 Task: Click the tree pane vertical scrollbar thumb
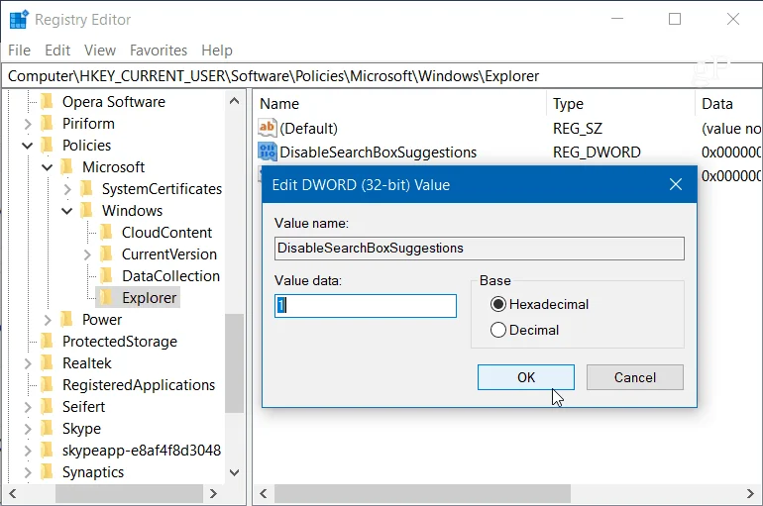[x=235, y=363]
